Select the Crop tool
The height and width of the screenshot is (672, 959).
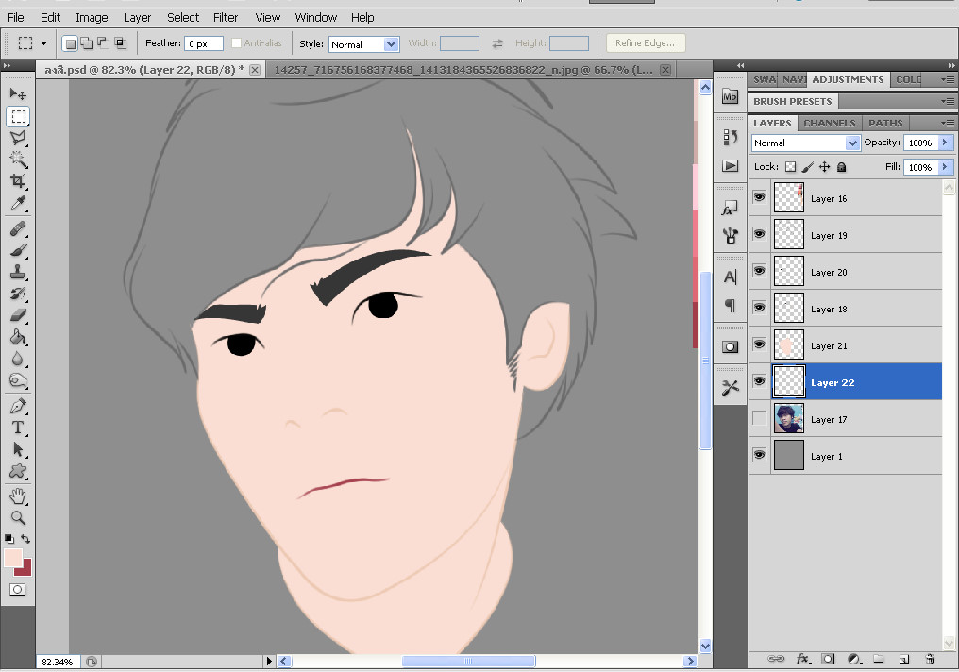point(18,181)
